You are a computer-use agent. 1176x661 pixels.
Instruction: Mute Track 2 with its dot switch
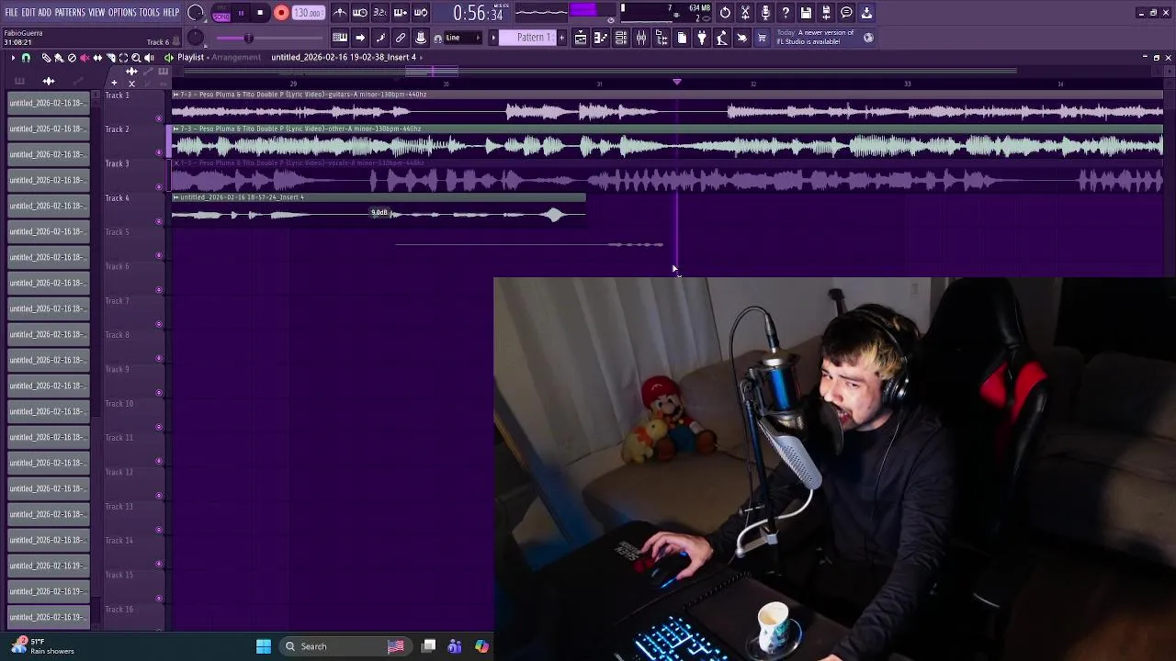159,152
